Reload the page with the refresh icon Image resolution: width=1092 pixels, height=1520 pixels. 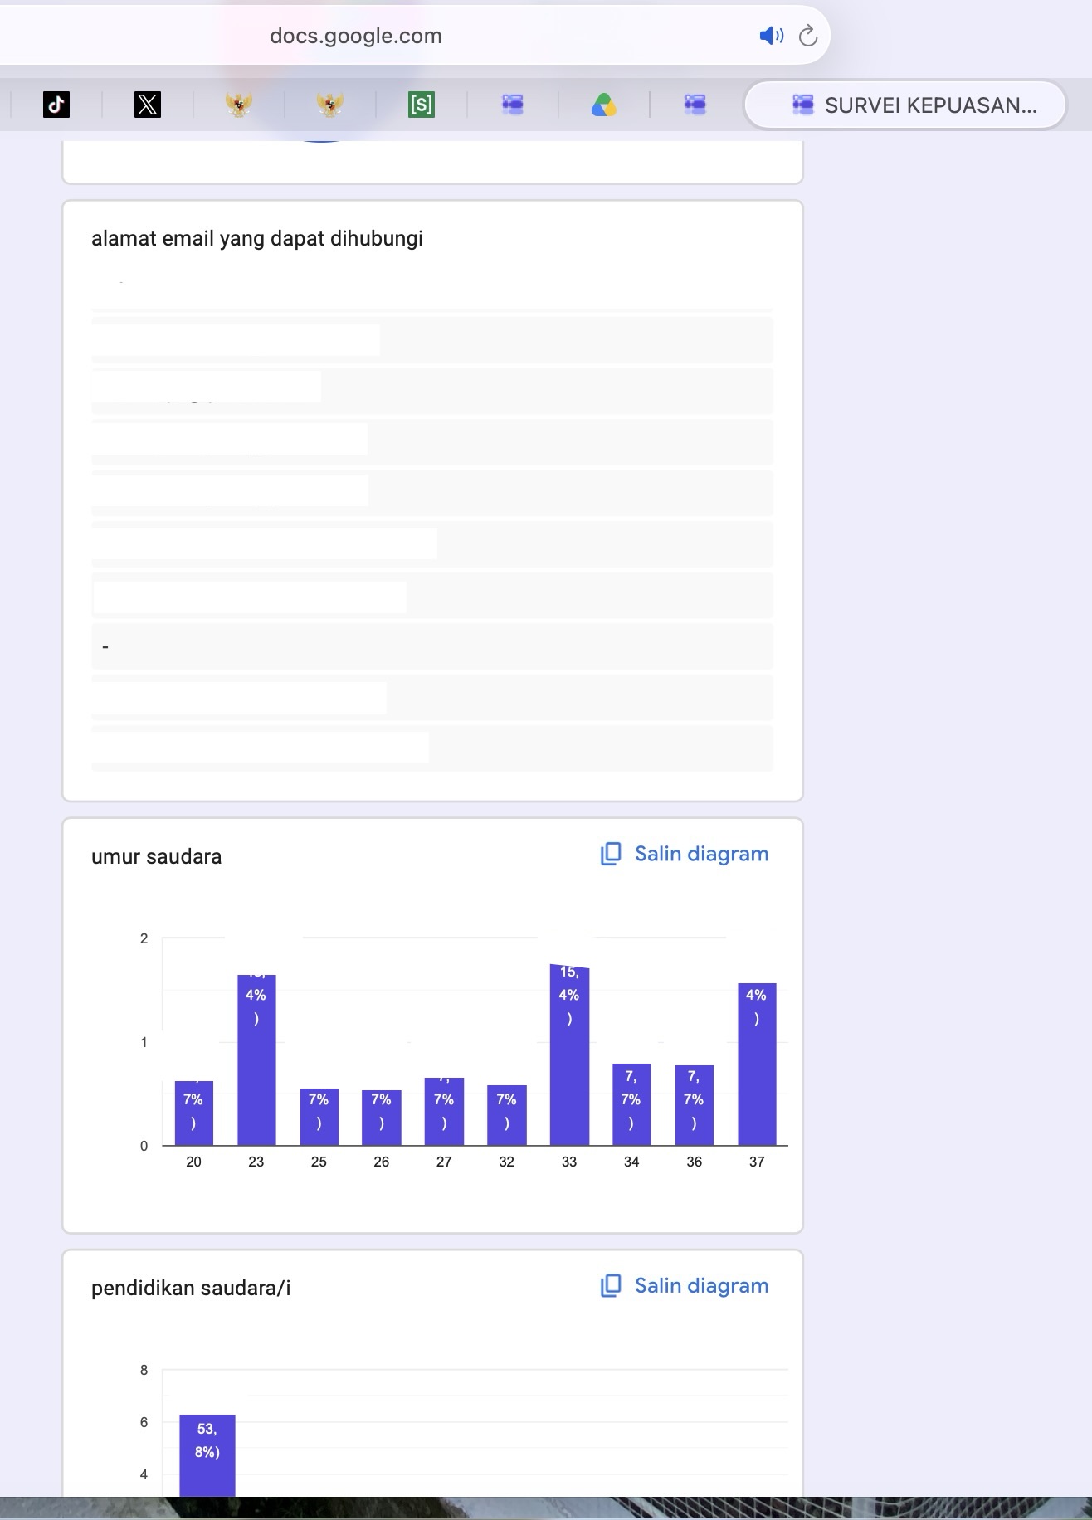click(808, 36)
